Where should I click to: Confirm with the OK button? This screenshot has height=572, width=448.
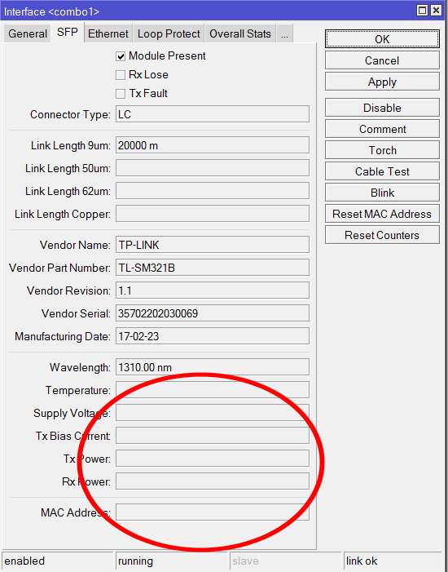(x=382, y=39)
